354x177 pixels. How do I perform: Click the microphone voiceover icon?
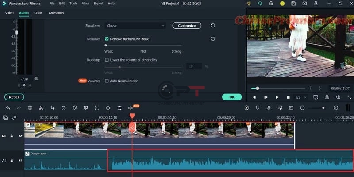(x=269, y=108)
